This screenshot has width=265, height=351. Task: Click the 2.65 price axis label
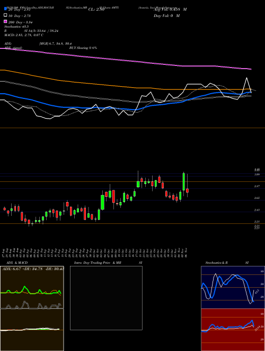coord(257,198)
